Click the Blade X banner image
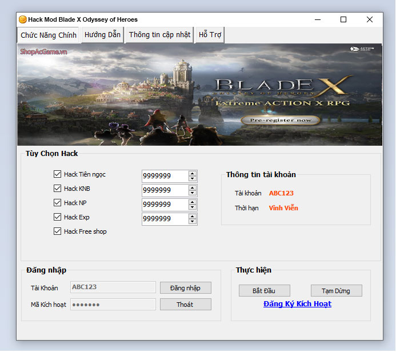Screen dimensions: 396x352 click(200, 95)
